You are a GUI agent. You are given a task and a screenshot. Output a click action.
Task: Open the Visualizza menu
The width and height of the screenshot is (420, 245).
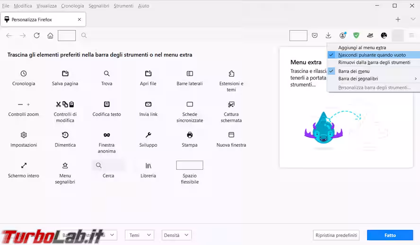point(47,6)
